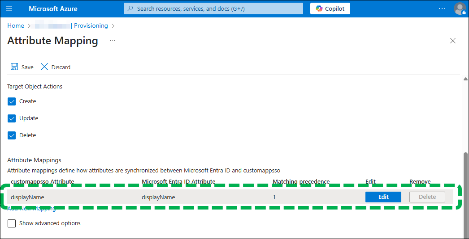Image resolution: width=469 pixels, height=239 pixels.
Task: Open the top bar ellipsis menu
Action: (442, 8)
